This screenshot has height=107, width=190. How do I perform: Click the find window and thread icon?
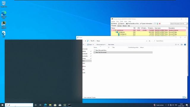157,23
